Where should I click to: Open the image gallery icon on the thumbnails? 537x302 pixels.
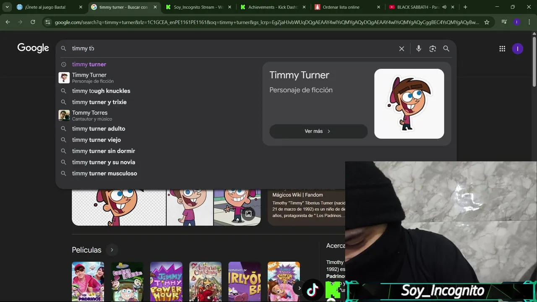248,214
